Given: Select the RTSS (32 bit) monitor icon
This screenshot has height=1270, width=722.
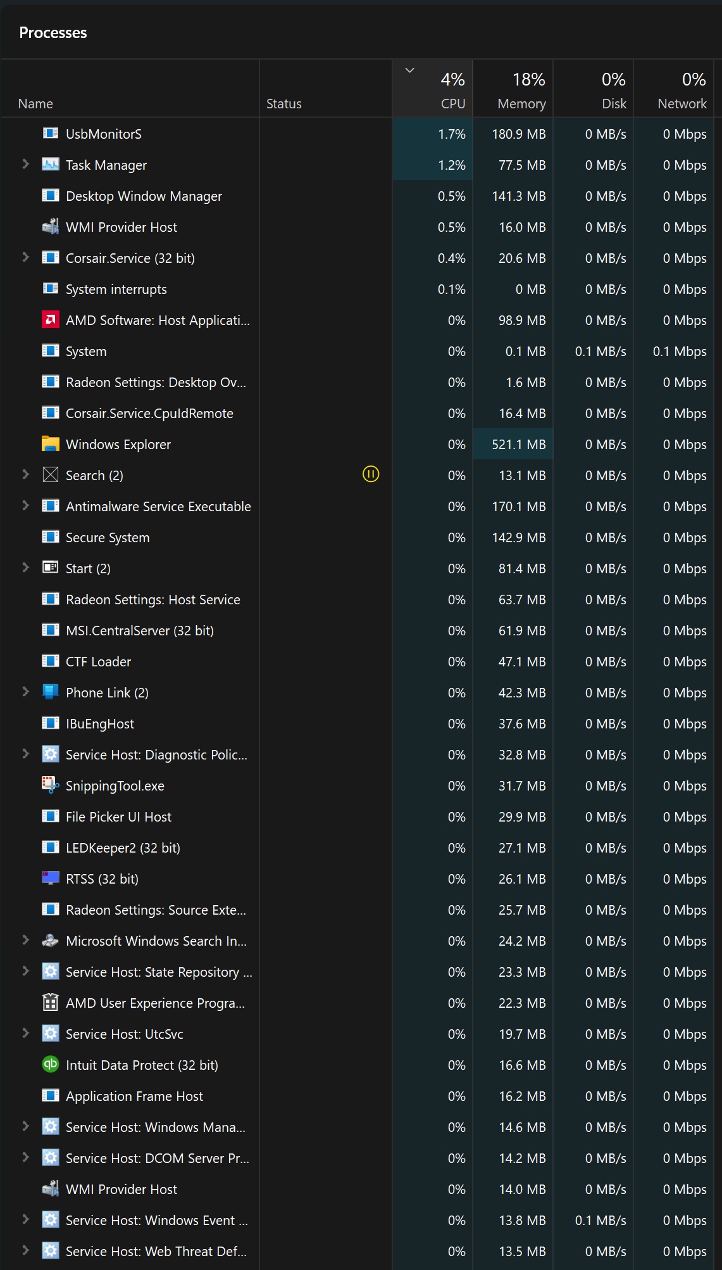Looking at the screenshot, I should (51, 878).
